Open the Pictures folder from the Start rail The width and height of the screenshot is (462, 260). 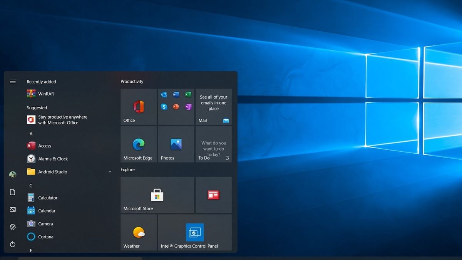tap(13, 210)
